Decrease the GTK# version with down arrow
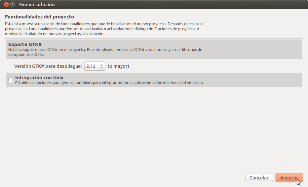 (x=101, y=68)
